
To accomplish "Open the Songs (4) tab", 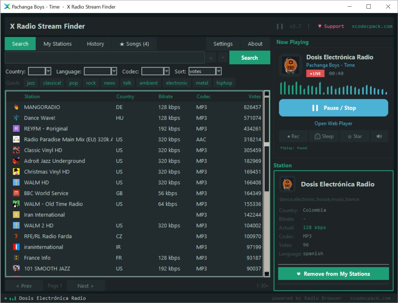I will click(134, 44).
